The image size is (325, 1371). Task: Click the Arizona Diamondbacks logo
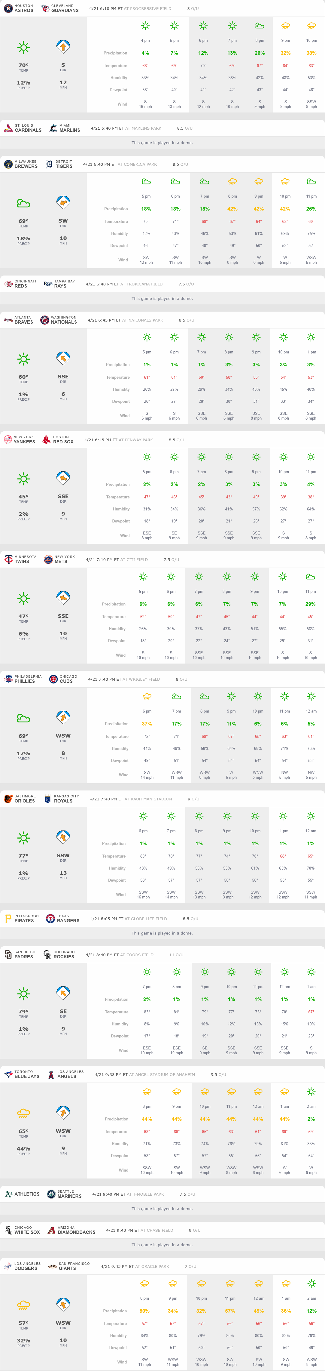point(51,1231)
